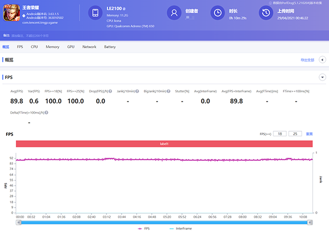
Task: Click the Honor of Kings game icon
Action: pos(12,13)
